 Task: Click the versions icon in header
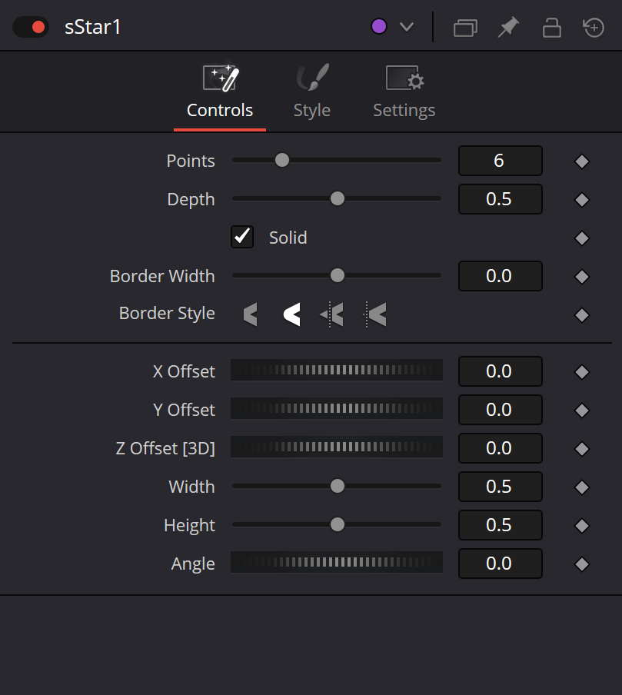tap(465, 28)
